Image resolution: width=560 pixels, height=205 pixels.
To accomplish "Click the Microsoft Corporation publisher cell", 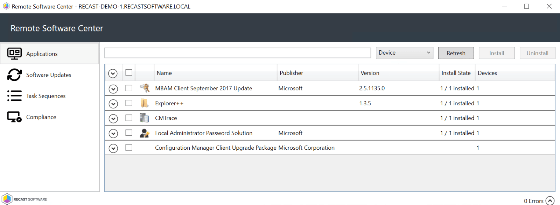I will click(306, 148).
